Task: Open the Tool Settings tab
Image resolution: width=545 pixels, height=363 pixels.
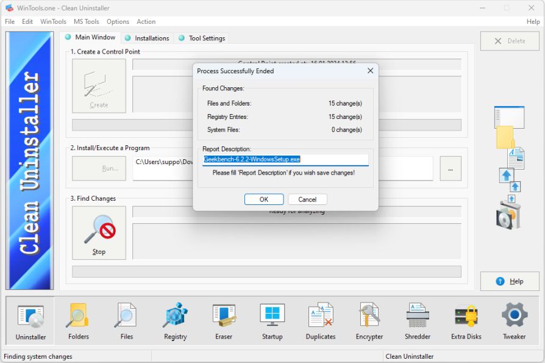Action: (202, 38)
